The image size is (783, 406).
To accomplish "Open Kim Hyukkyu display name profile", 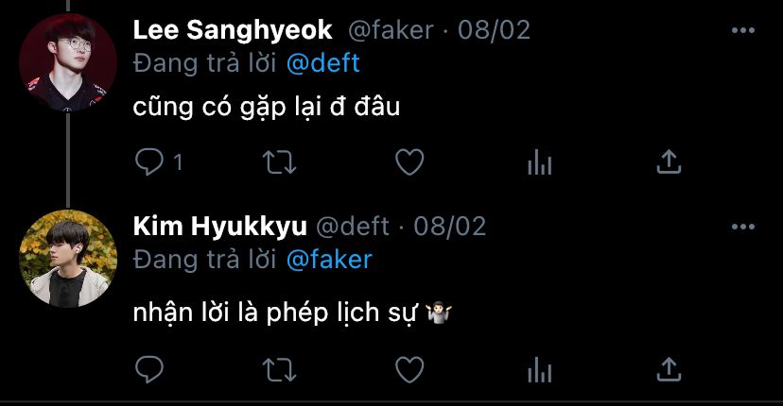I will tap(219, 227).
